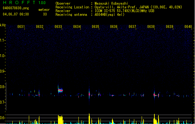Click the kHz axis unit label
This screenshot has width=195, height=124.
(3, 25)
